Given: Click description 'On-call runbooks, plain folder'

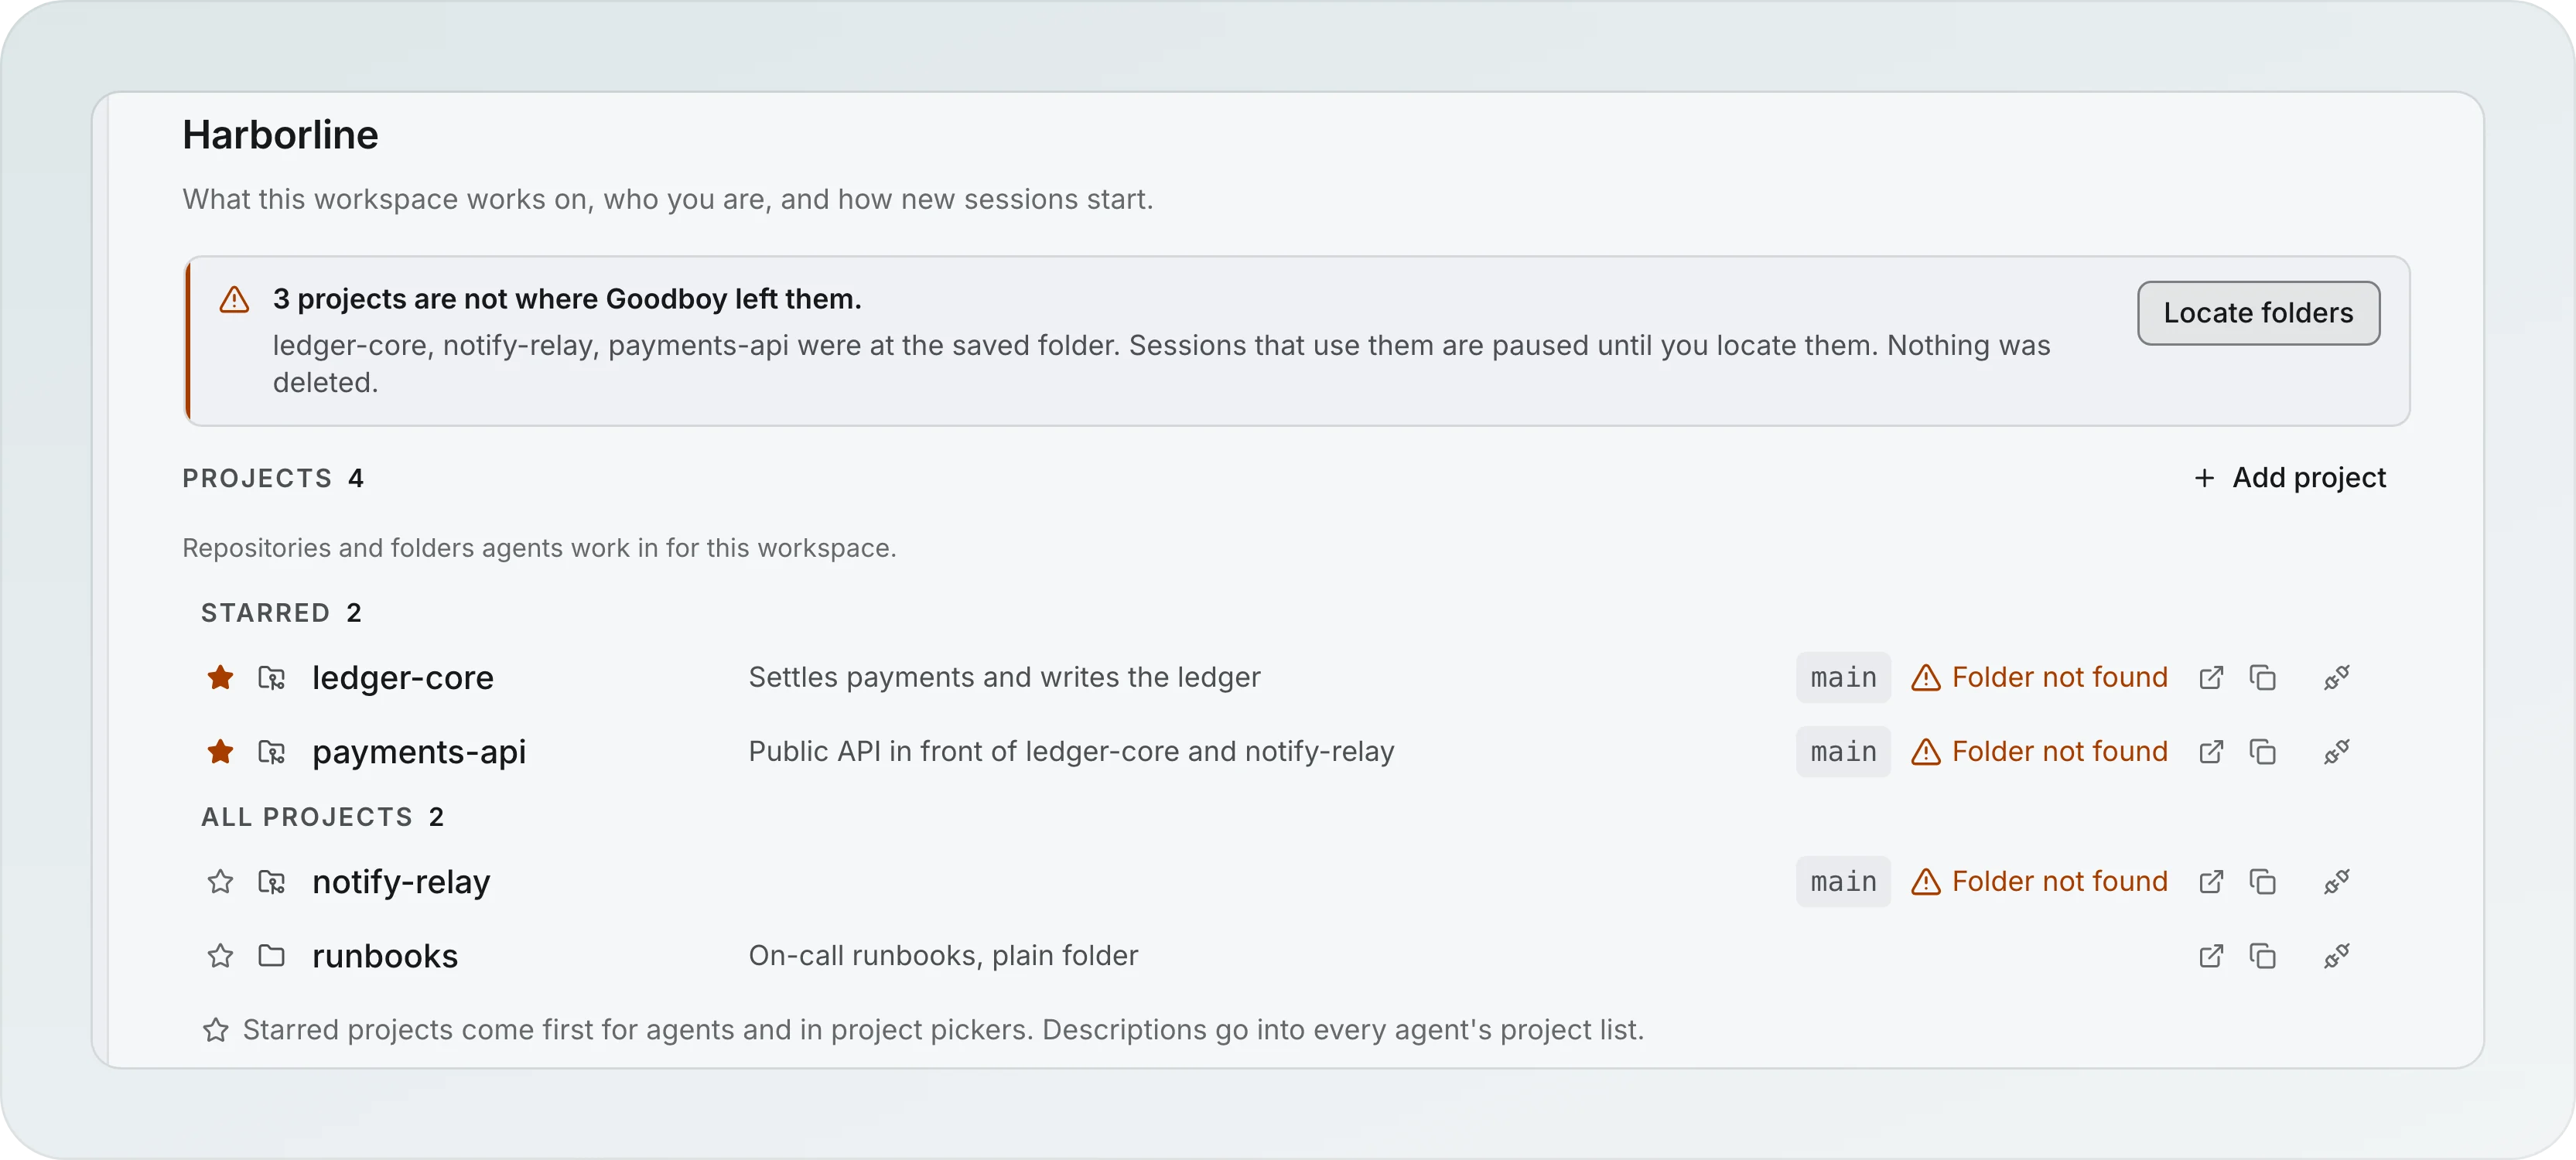Looking at the screenshot, I should click(x=943, y=956).
